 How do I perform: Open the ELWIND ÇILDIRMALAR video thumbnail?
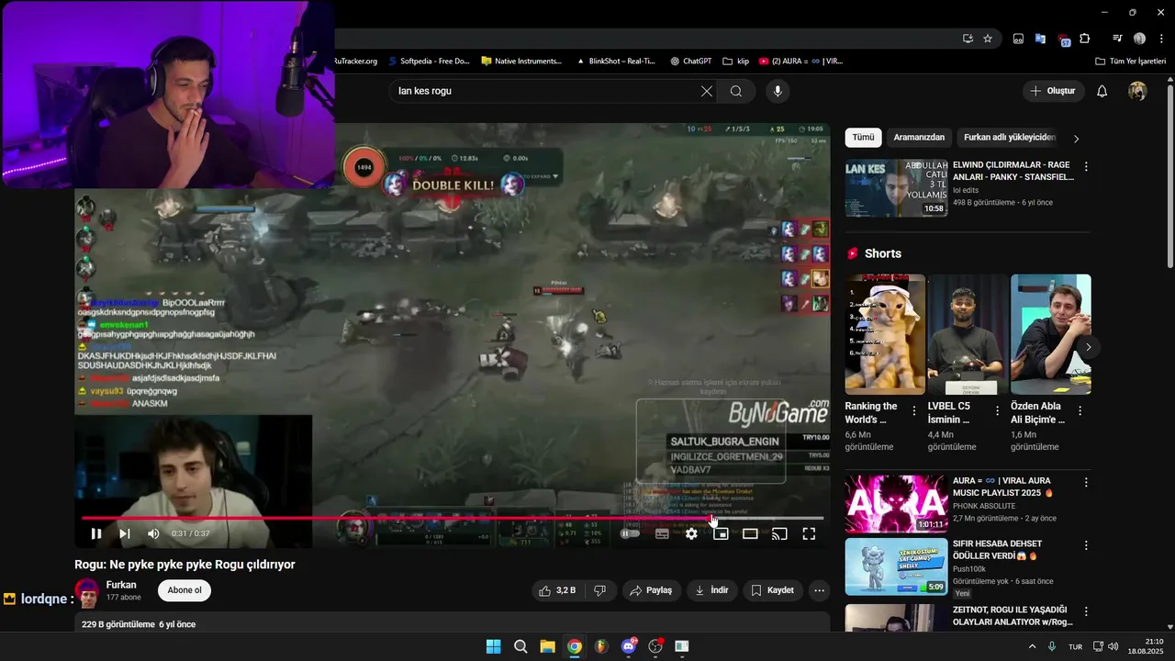(896, 188)
